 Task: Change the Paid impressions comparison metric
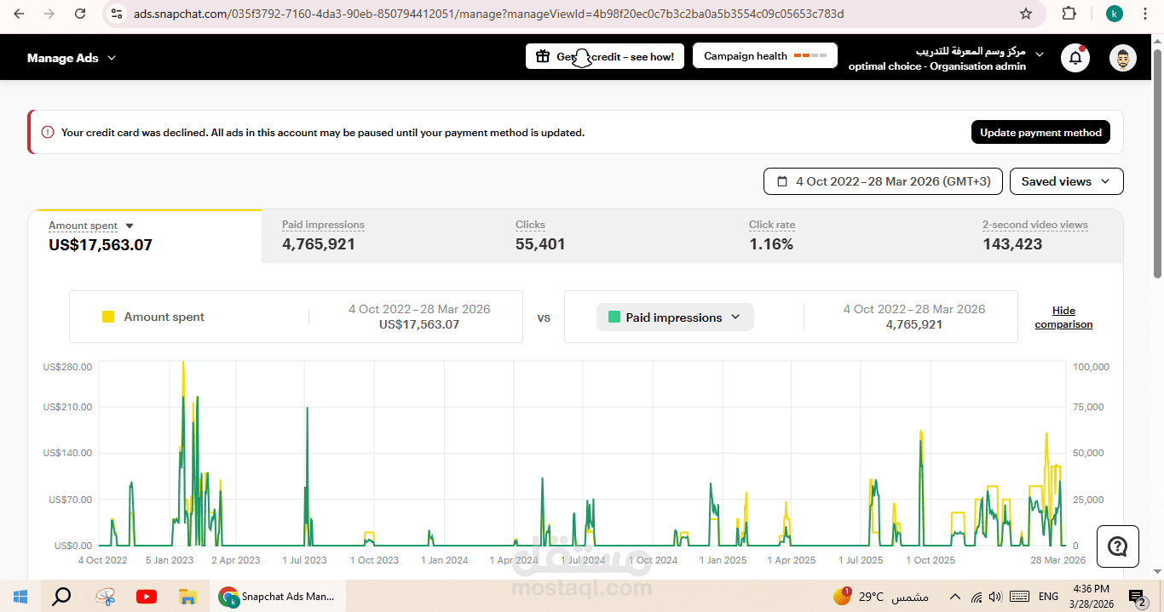675,317
